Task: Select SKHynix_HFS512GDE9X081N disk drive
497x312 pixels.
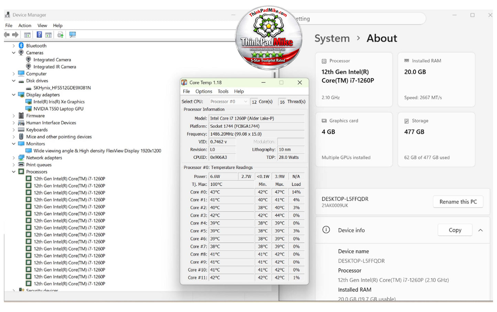Action: tap(62, 88)
